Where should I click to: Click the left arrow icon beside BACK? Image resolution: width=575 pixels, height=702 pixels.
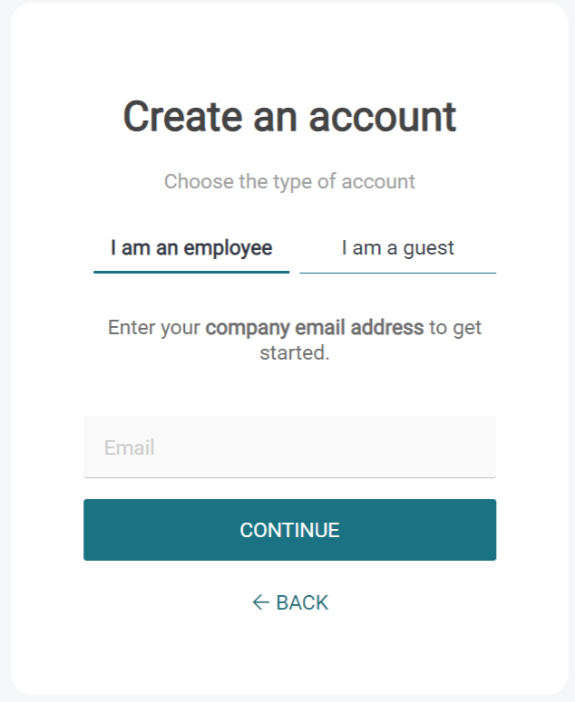click(x=260, y=602)
